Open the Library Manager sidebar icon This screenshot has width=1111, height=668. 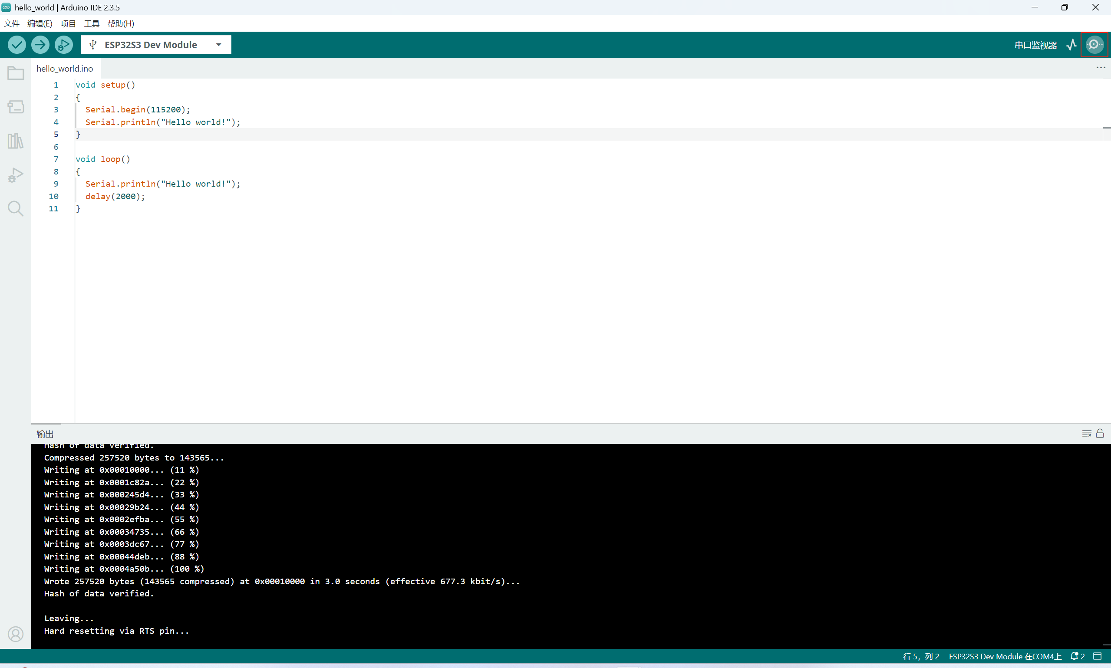coord(16,141)
